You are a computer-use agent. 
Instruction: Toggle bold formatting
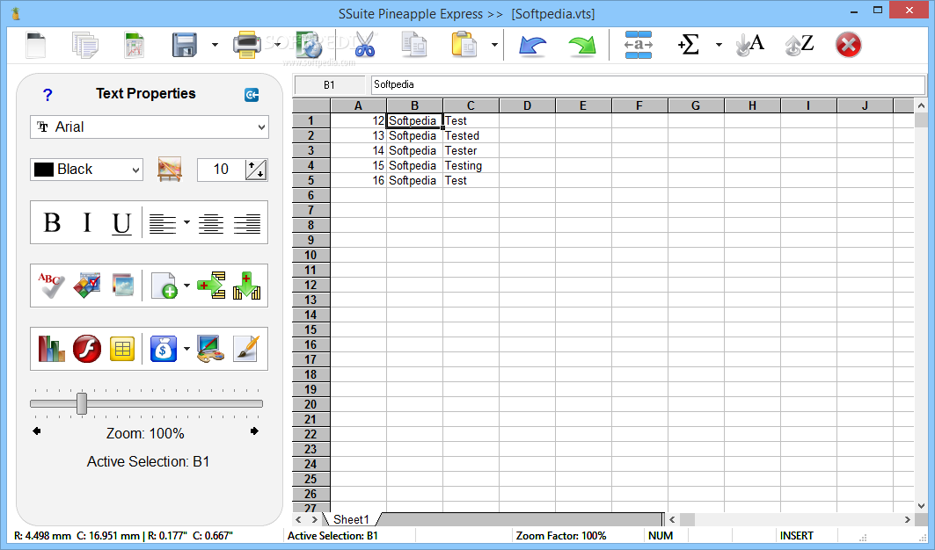(x=52, y=223)
